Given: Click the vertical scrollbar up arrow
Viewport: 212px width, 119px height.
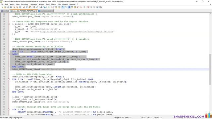Looking at the screenshot, I should (x=211, y=14).
